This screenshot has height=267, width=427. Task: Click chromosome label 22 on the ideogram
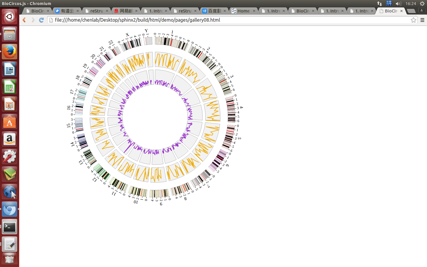[x=111, y=42]
